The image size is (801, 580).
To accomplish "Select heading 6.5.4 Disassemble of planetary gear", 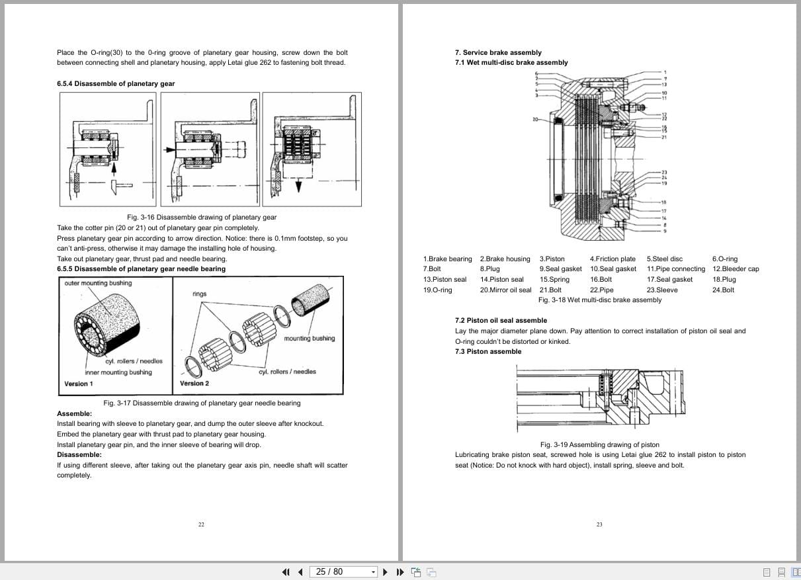I will pyautogui.click(x=116, y=83).
